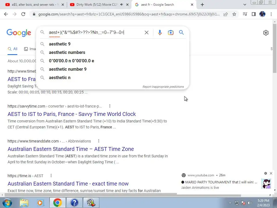The height and width of the screenshot is (208, 277).
Task: Click the padlock site info icon
Action: [34, 14]
